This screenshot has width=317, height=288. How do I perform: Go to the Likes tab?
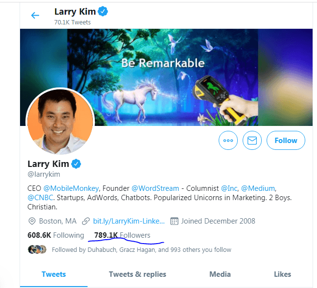coord(282,274)
